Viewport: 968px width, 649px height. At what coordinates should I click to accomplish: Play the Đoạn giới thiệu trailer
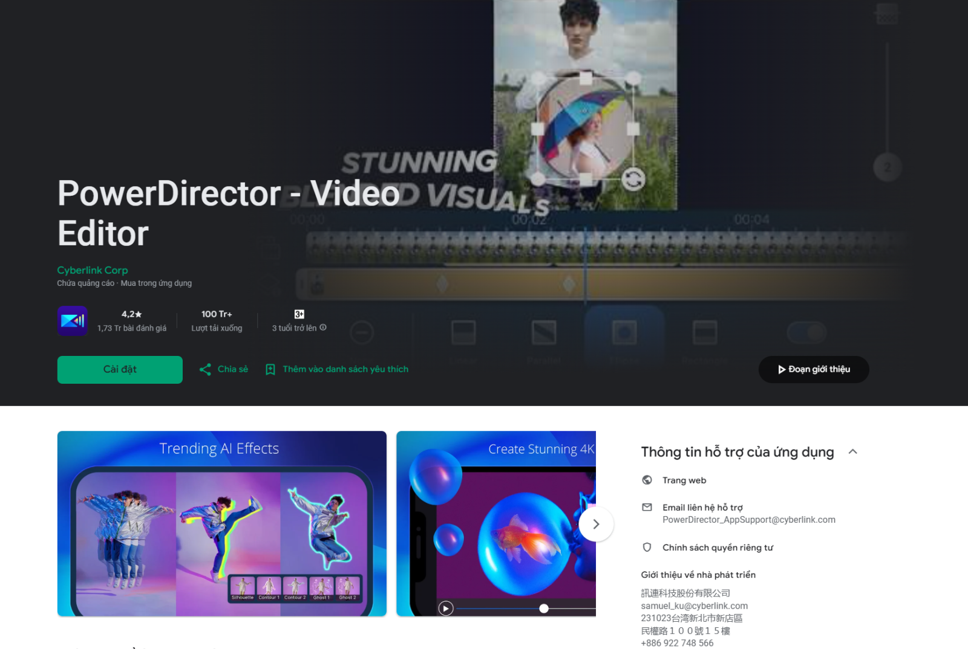point(814,369)
